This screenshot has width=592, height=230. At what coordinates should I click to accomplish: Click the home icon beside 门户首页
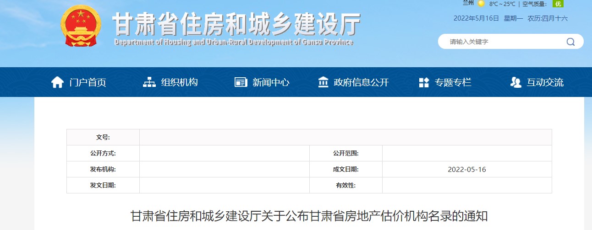click(x=57, y=82)
